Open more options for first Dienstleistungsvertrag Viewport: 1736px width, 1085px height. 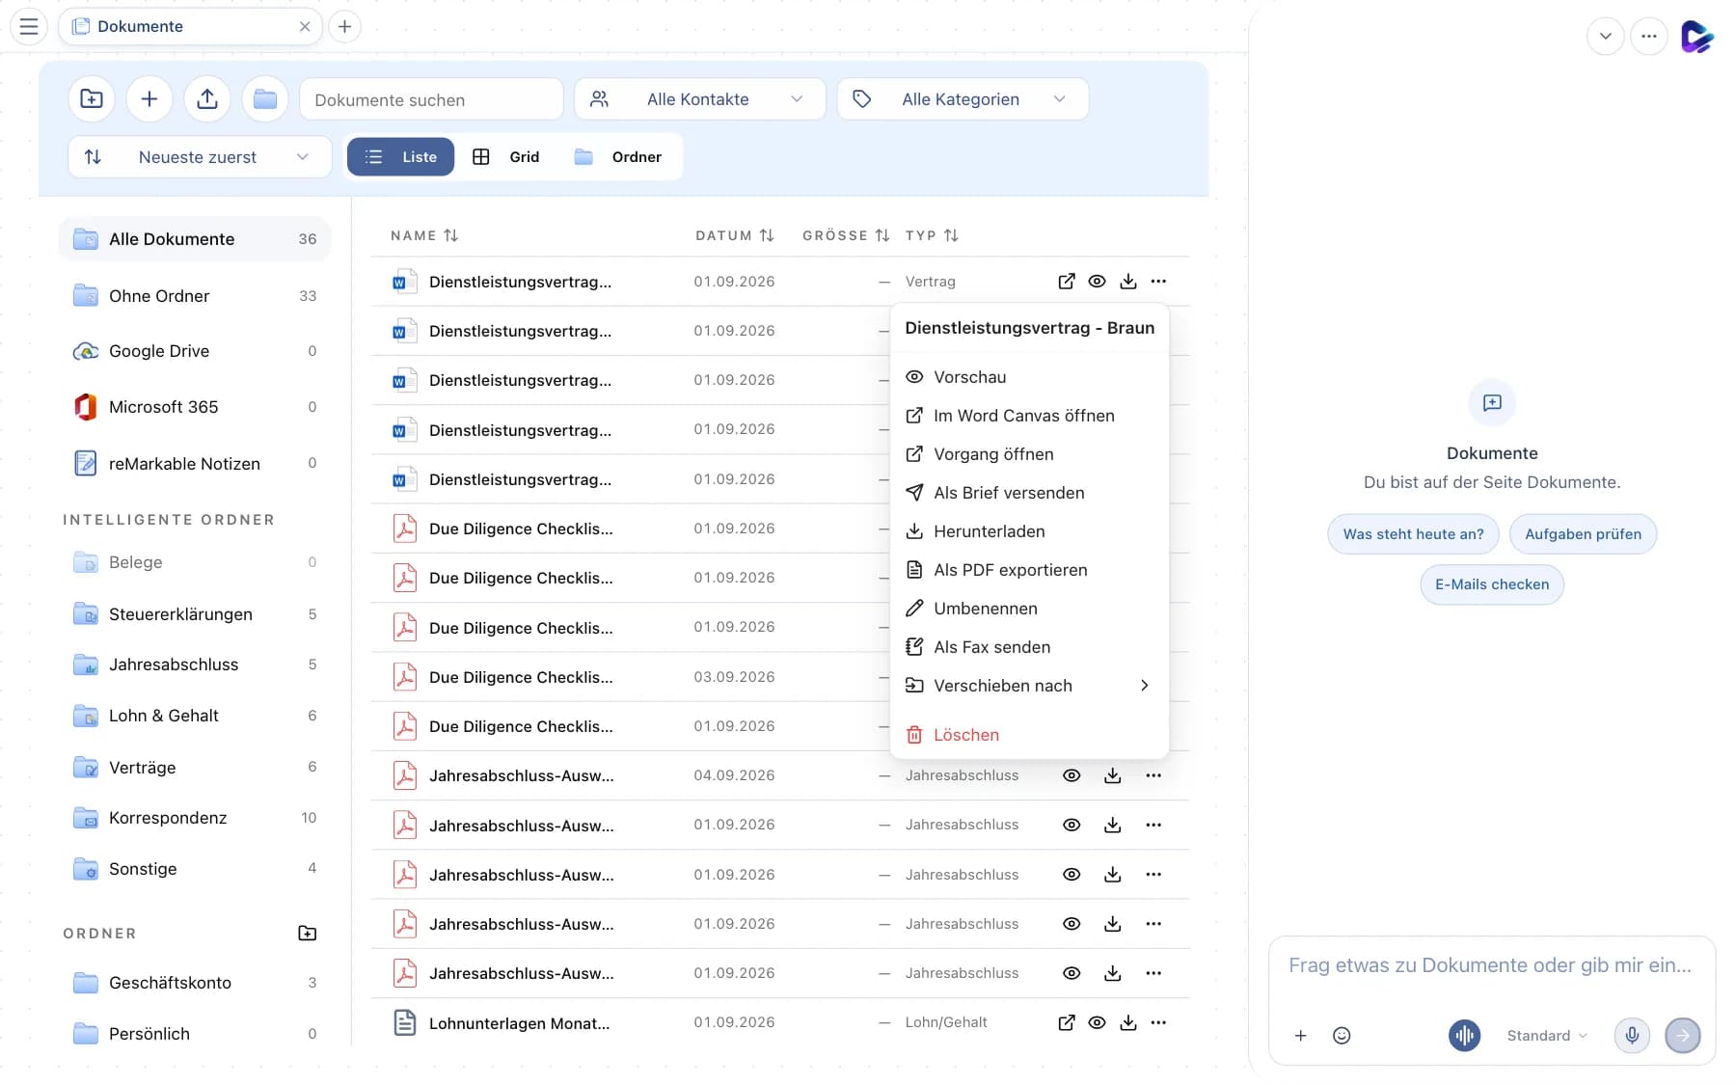tap(1159, 282)
